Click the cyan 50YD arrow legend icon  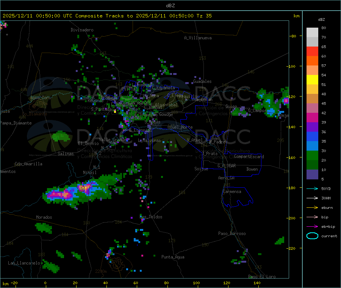click(312, 188)
